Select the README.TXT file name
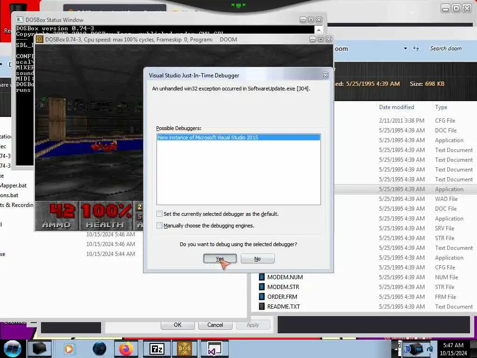The height and width of the screenshot is (358, 477). (284, 306)
